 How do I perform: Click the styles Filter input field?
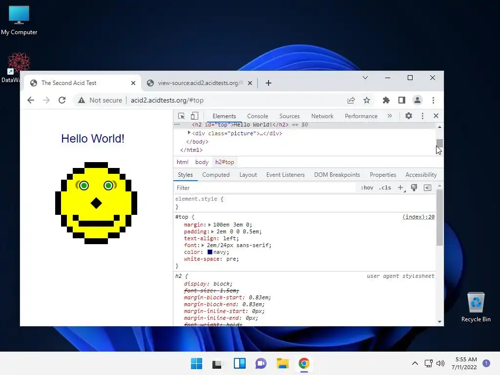pos(265,188)
